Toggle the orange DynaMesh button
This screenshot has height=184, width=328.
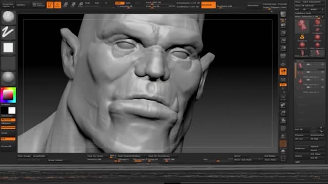click(x=209, y=5)
